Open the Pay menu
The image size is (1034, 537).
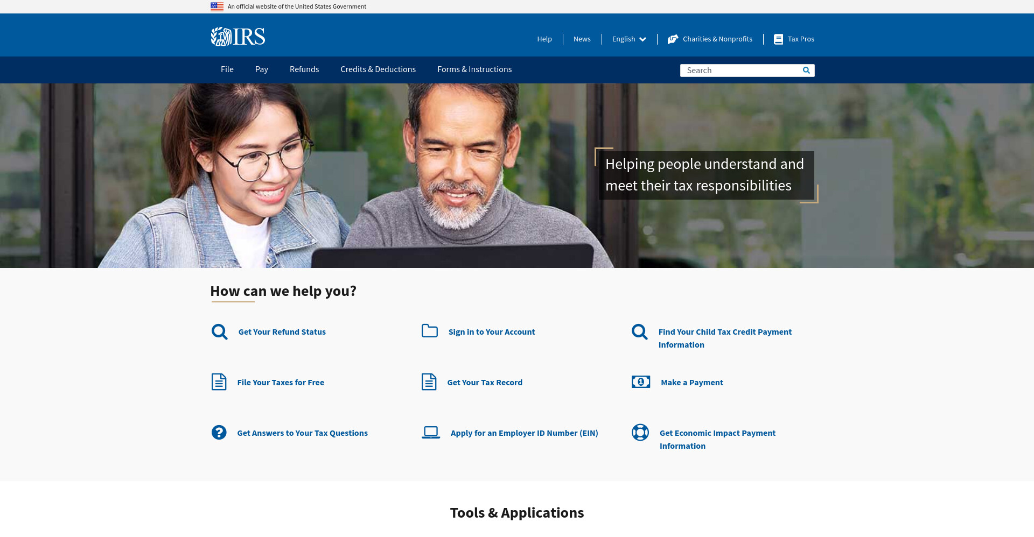262,69
